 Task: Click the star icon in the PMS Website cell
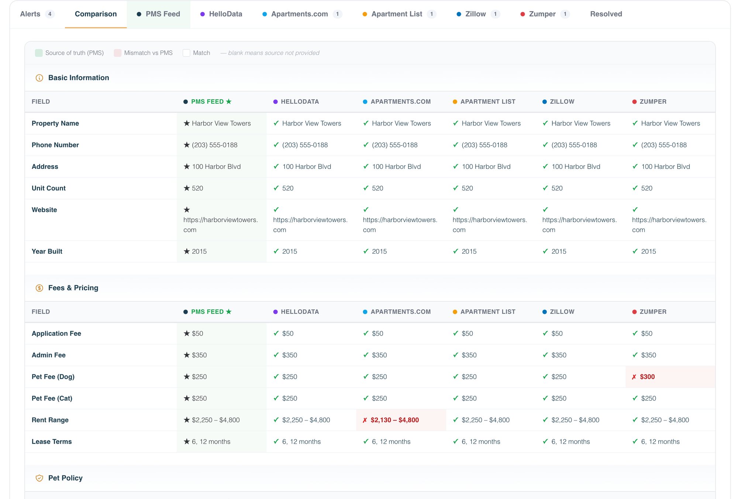(x=187, y=210)
